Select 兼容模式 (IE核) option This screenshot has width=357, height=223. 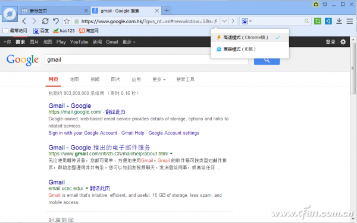(250, 49)
